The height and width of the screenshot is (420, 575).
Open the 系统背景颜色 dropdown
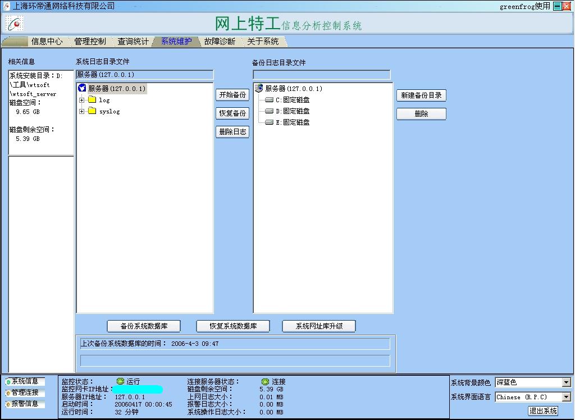click(567, 382)
